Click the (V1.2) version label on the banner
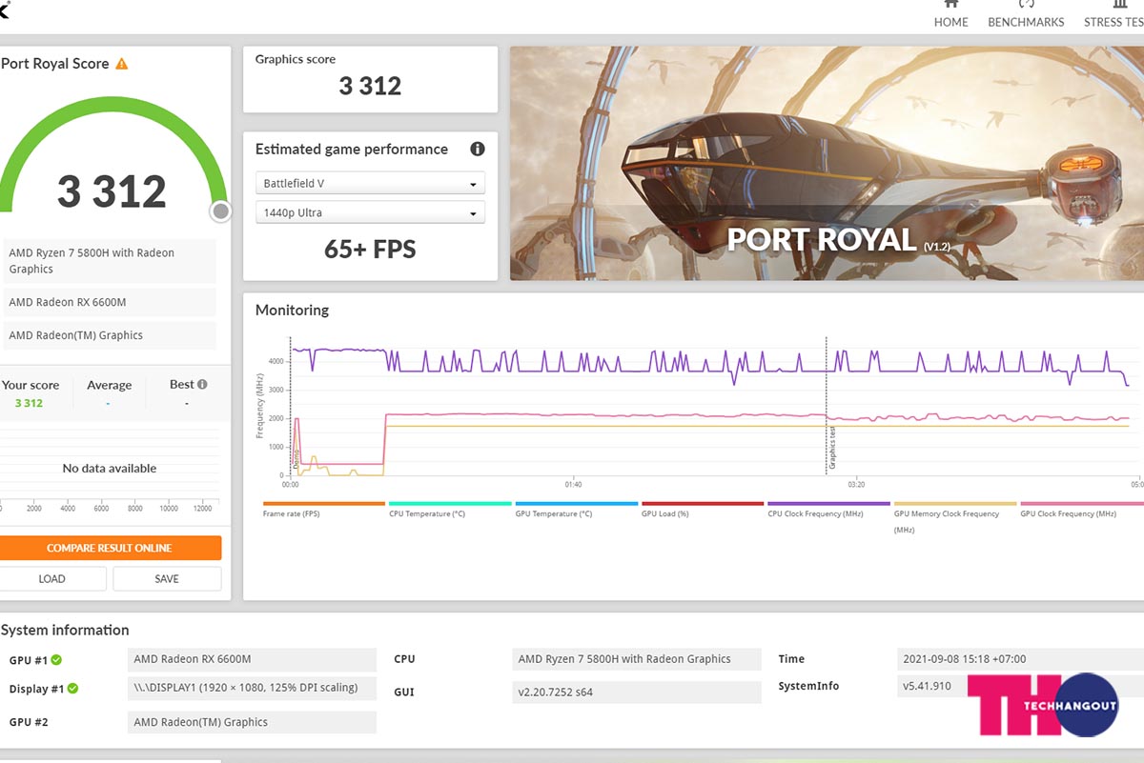This screenshot has width=1144, height=763. coord(936,247)
